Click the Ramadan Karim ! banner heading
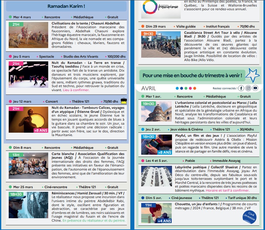Screen dimensions: 265x230 pyautogui.click(x=66, y=6)
